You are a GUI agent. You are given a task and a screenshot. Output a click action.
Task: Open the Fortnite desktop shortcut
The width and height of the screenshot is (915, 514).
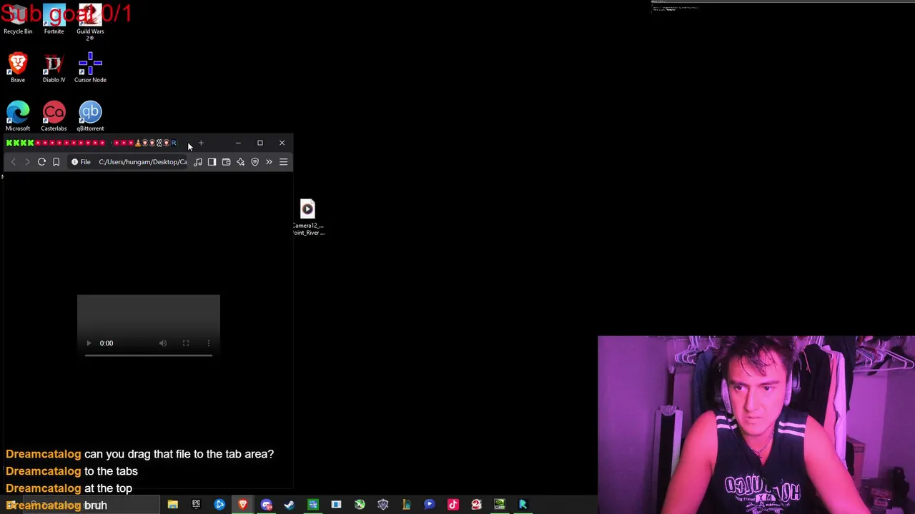click(x=54, y=19)
